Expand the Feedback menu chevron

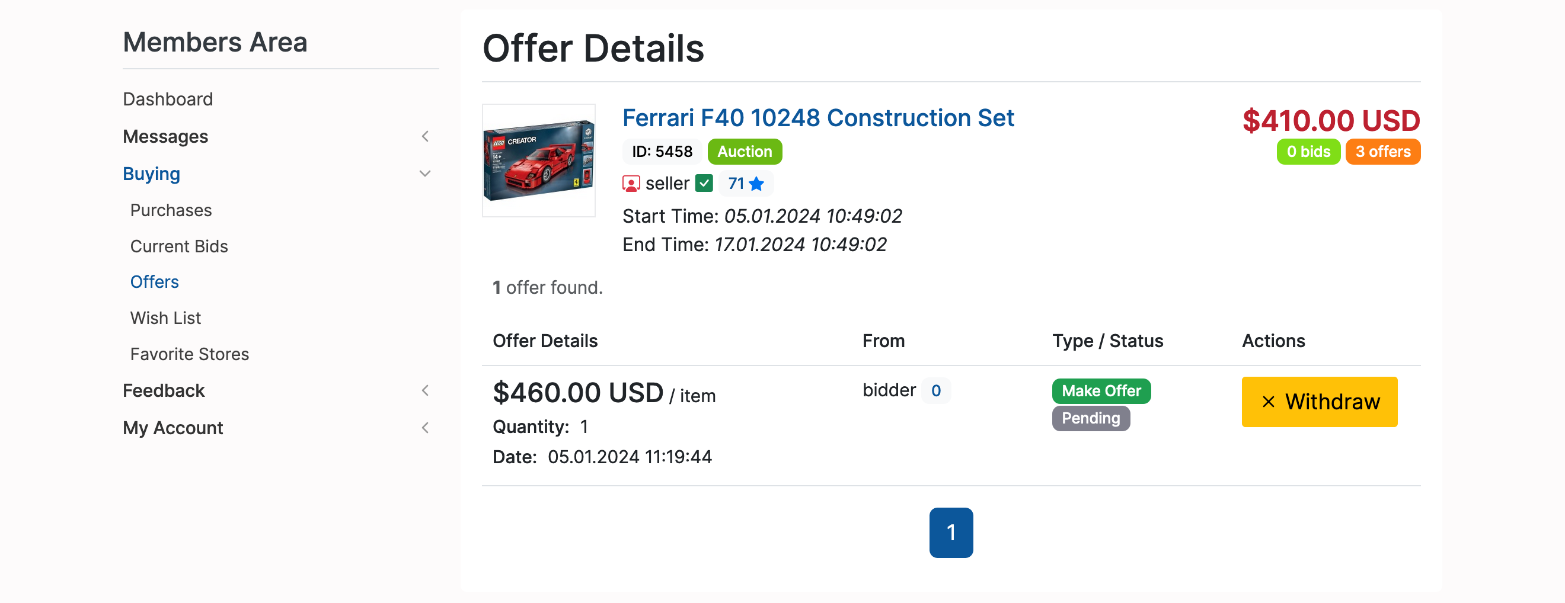tap(425, 390)
